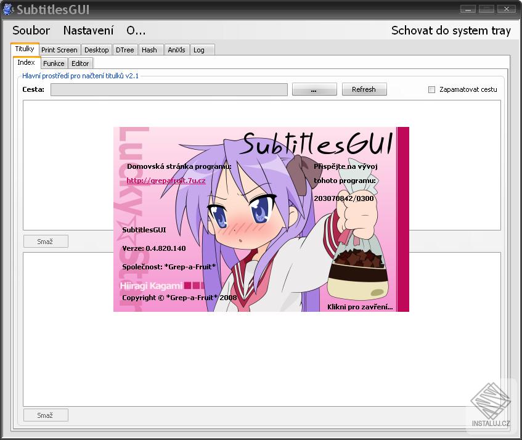Switch to the AniXls tab
522x440 pixels.
(x=176, y=49)
